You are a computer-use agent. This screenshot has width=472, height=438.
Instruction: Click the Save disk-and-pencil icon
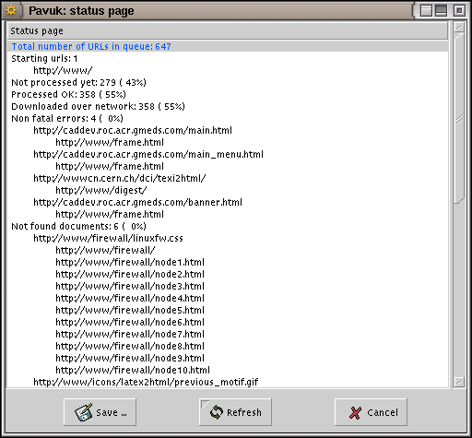click(83, 412)
